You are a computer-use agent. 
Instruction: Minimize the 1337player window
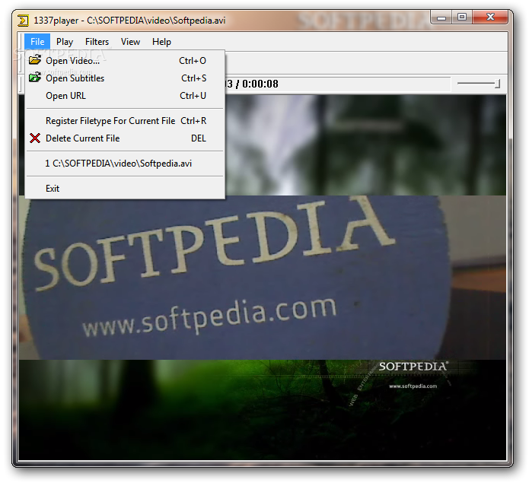point(441,17)
